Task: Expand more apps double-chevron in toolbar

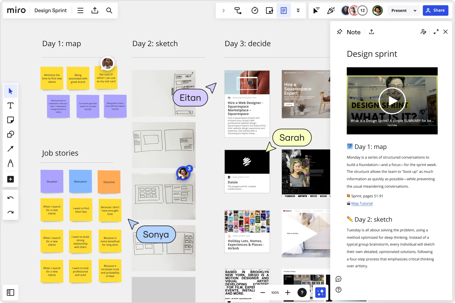Action: coord(298,11)
